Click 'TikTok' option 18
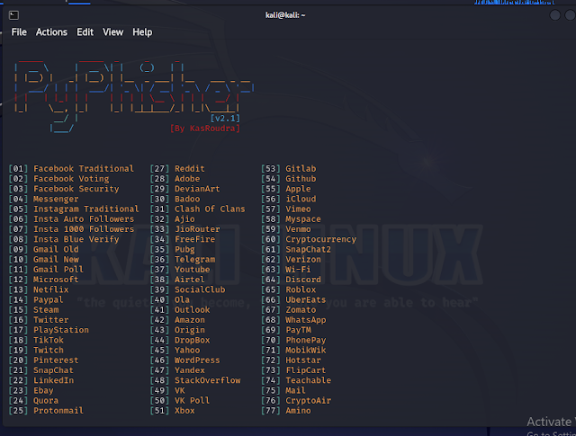 tap(48, 340)
